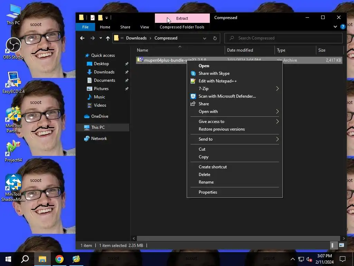This screenshot has width=354, height=266.
Task: Open Videos in navigation pane
Action: (x=100, y=105)
